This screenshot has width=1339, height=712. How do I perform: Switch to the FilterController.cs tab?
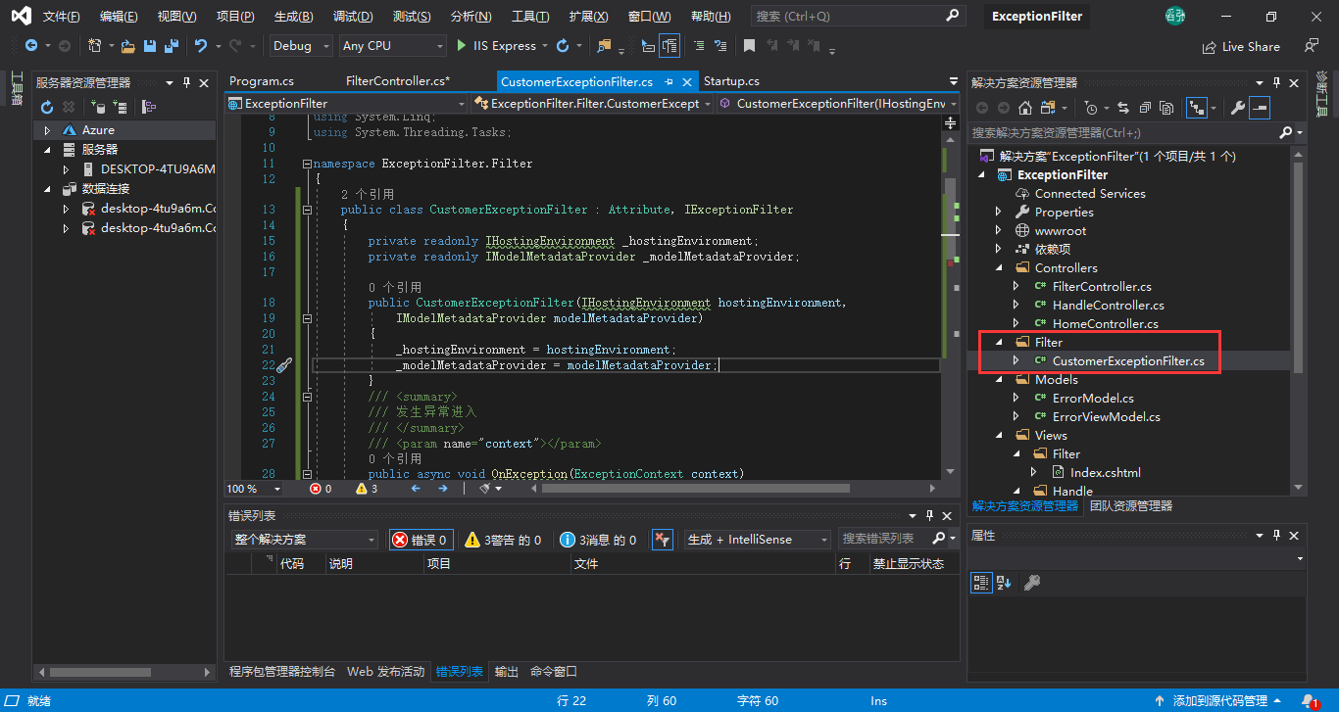click(x=398, y=81)
